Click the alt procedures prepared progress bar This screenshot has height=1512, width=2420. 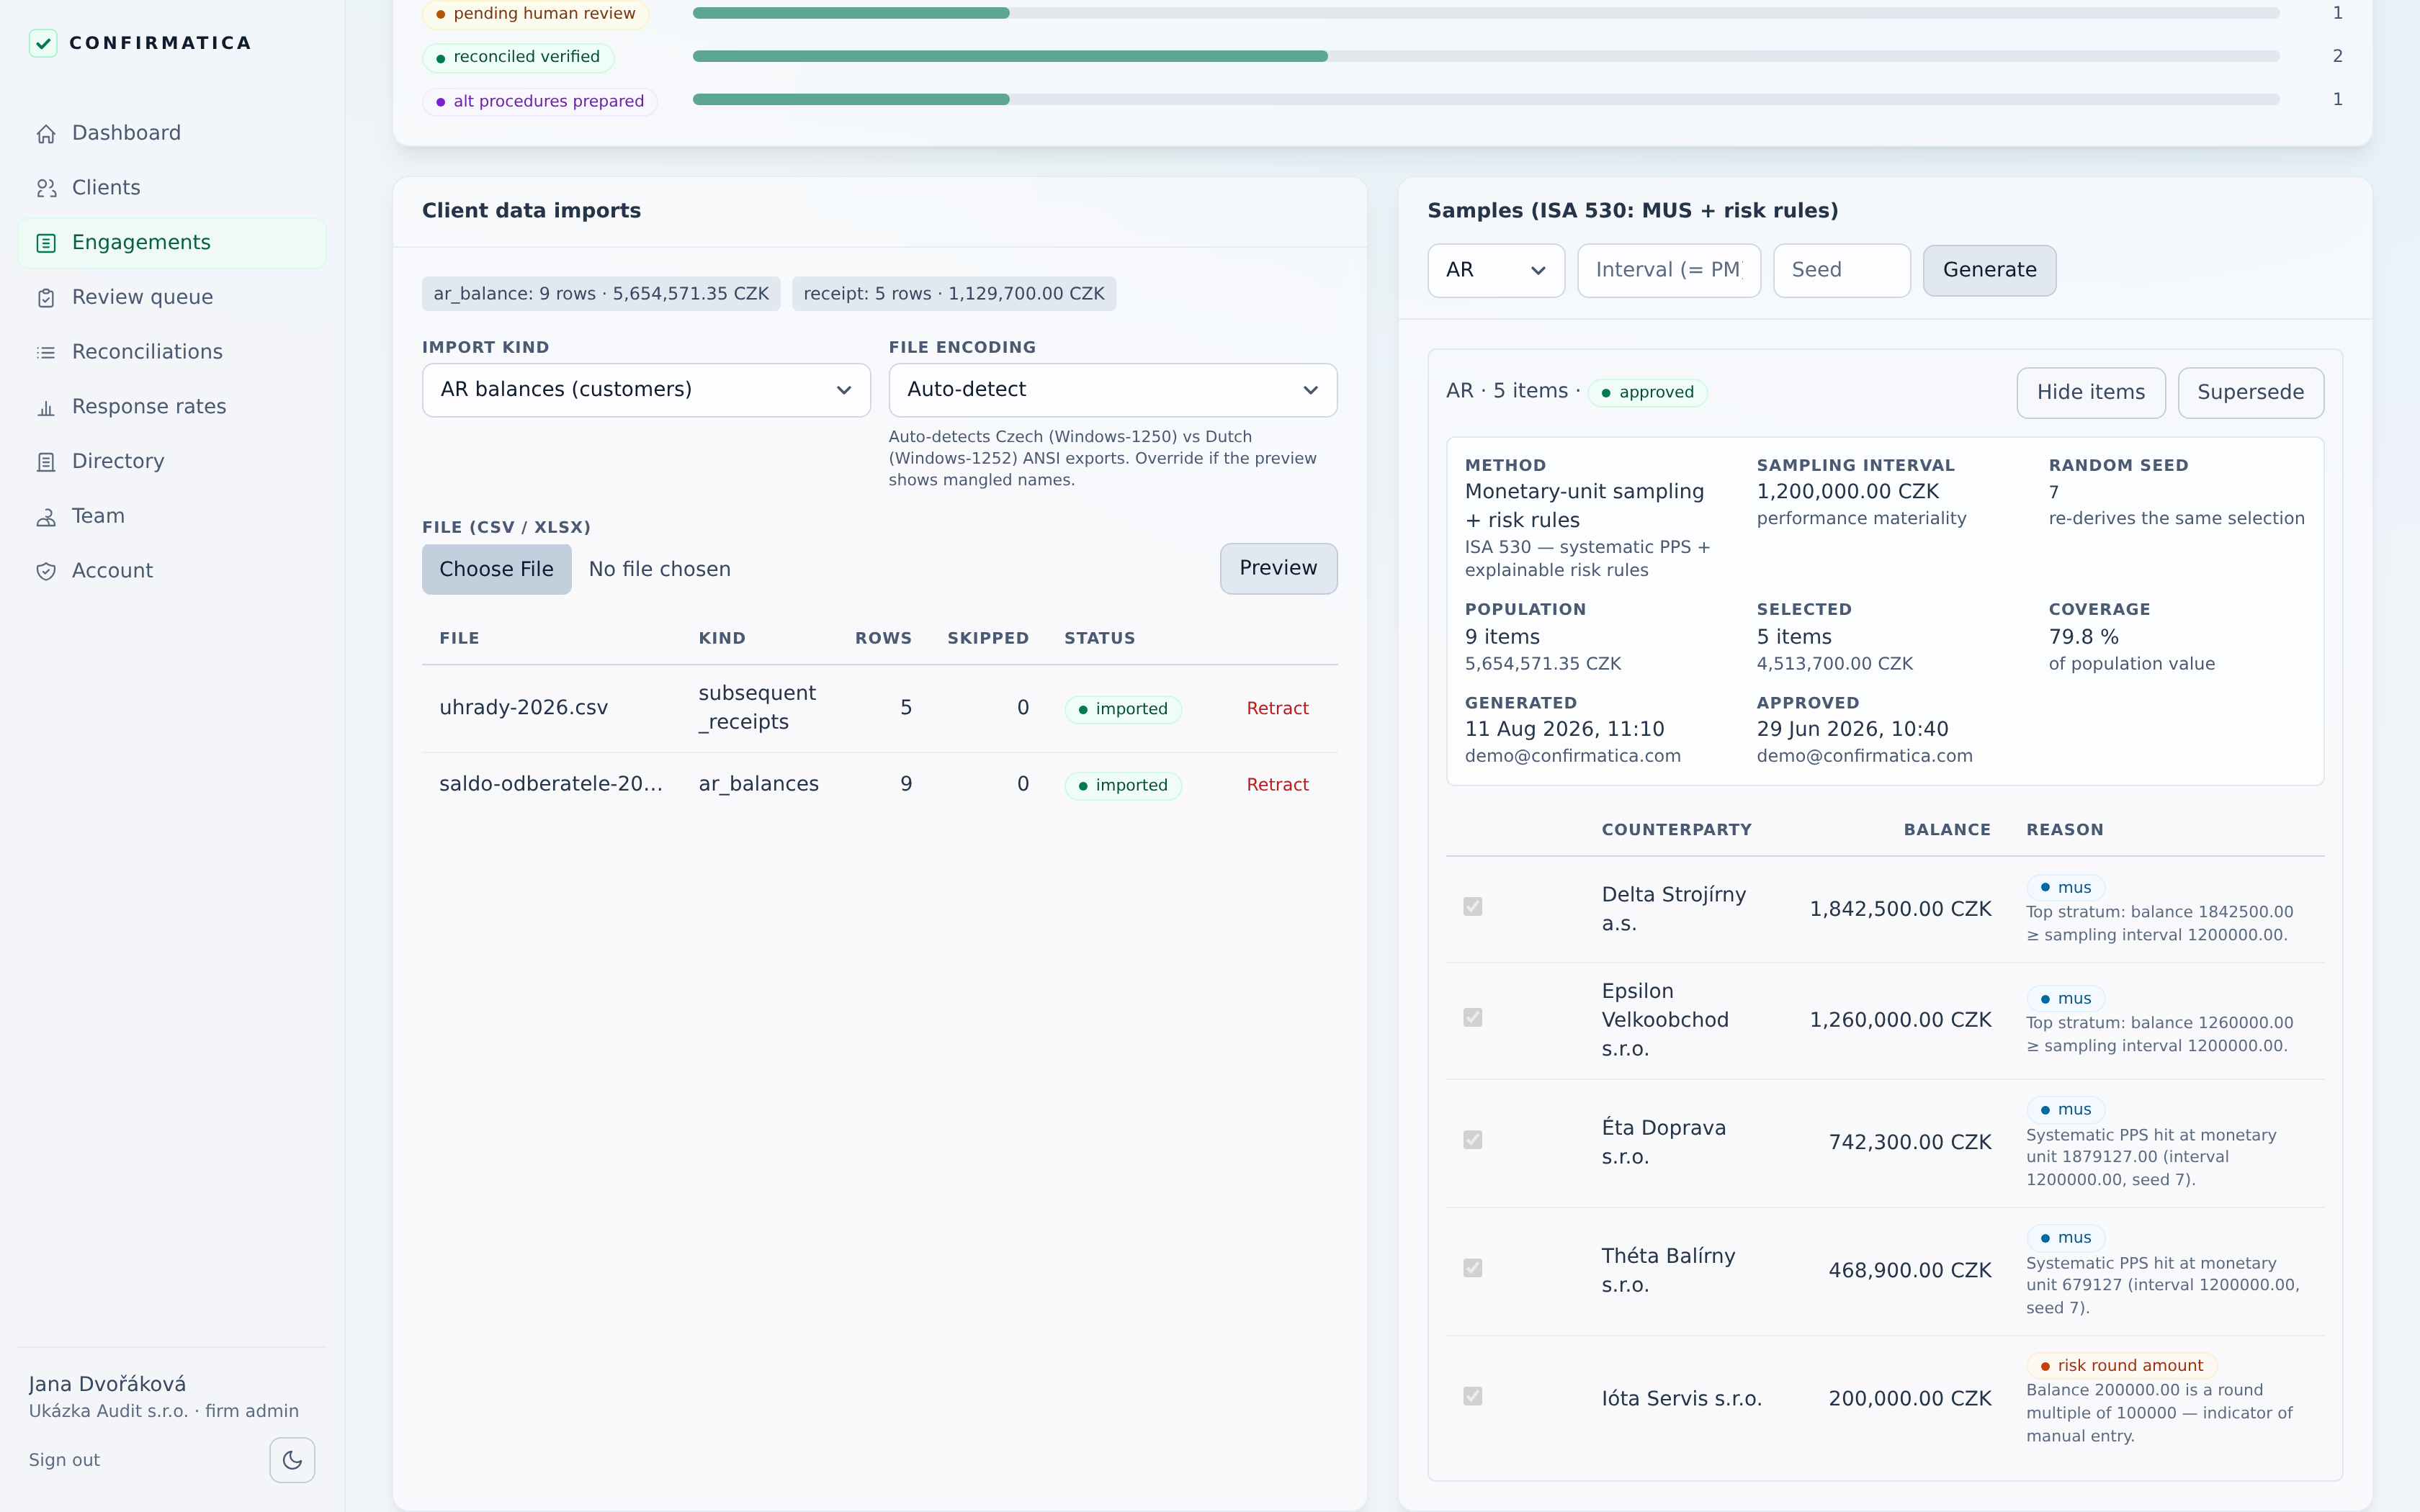tap(1486, 99)
